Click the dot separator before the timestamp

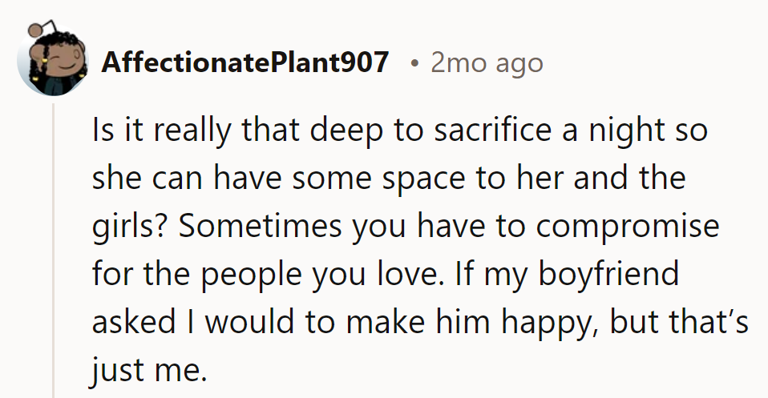tap(412, 62)
